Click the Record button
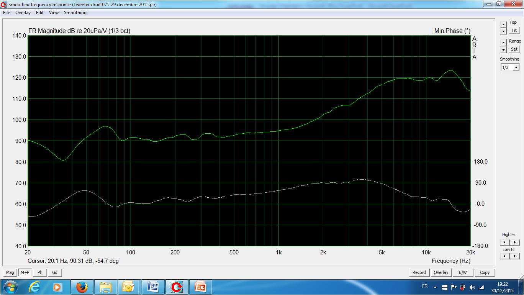Screen dimensions: 524x295 419,272
